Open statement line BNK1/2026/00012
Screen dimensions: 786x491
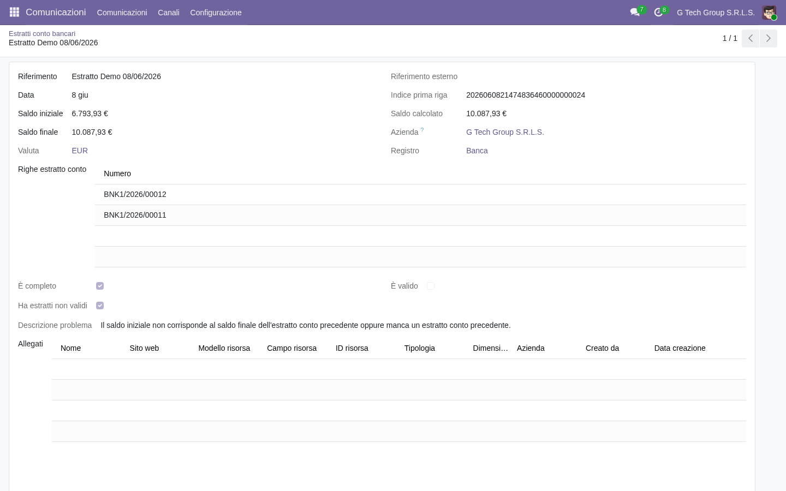click(x=420, y=194)
